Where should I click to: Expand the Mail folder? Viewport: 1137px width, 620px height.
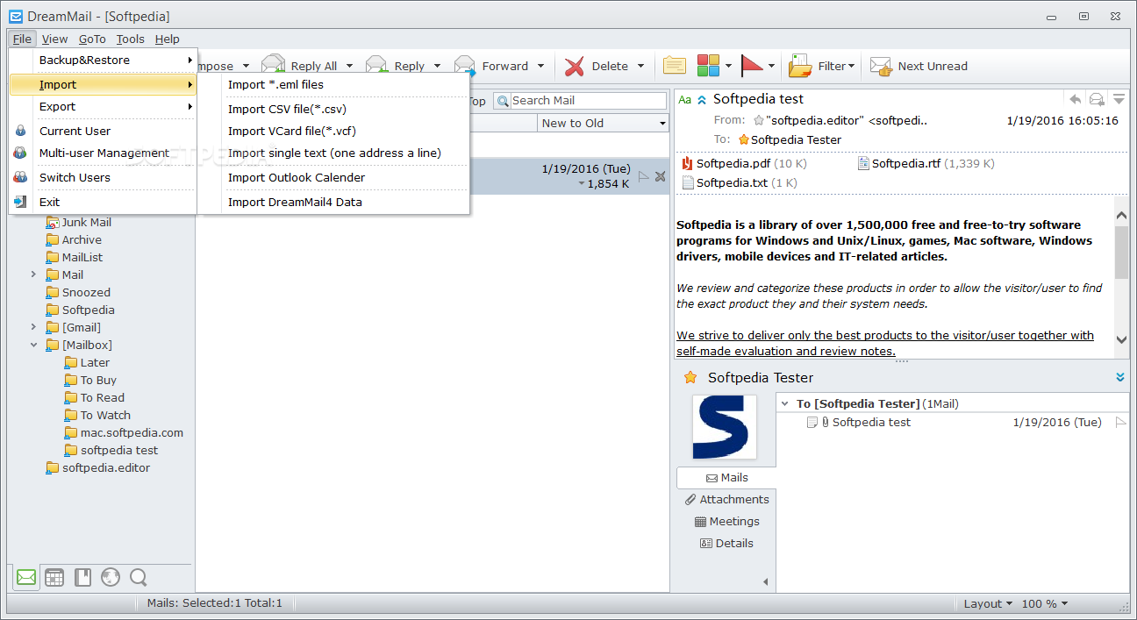(34, 274)
